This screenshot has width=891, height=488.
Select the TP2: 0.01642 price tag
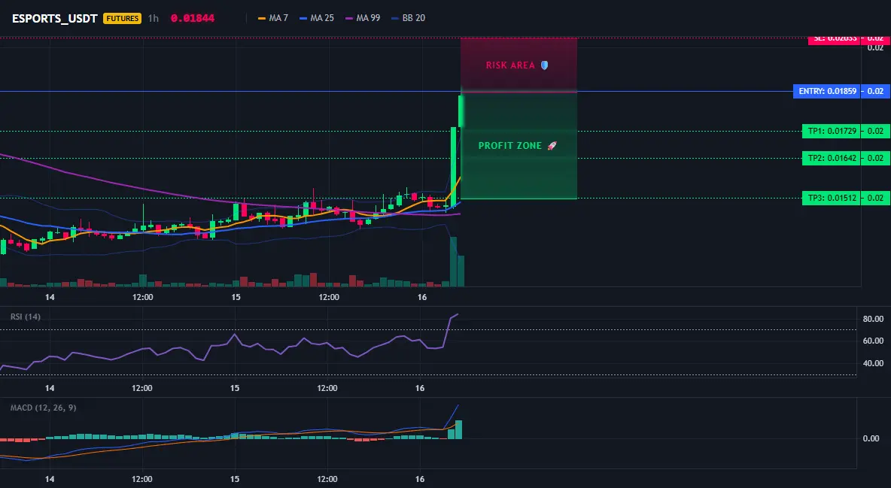point(831,158)
